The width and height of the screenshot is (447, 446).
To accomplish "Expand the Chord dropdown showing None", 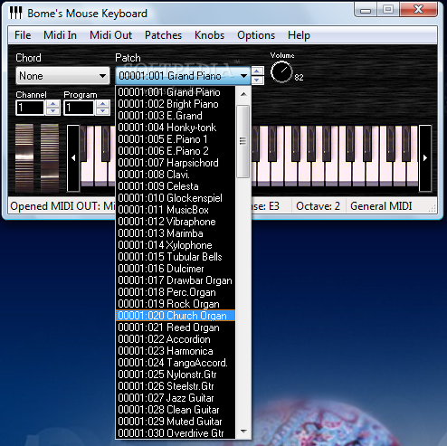I will [x=62, y=76].
